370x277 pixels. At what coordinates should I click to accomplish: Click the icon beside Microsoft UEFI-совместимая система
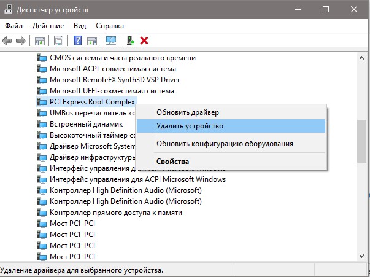pyautogui.click(x=42, y=91)
